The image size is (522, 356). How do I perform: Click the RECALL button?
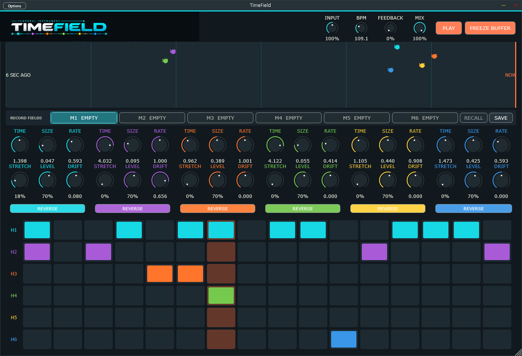[x=474, y=118]
